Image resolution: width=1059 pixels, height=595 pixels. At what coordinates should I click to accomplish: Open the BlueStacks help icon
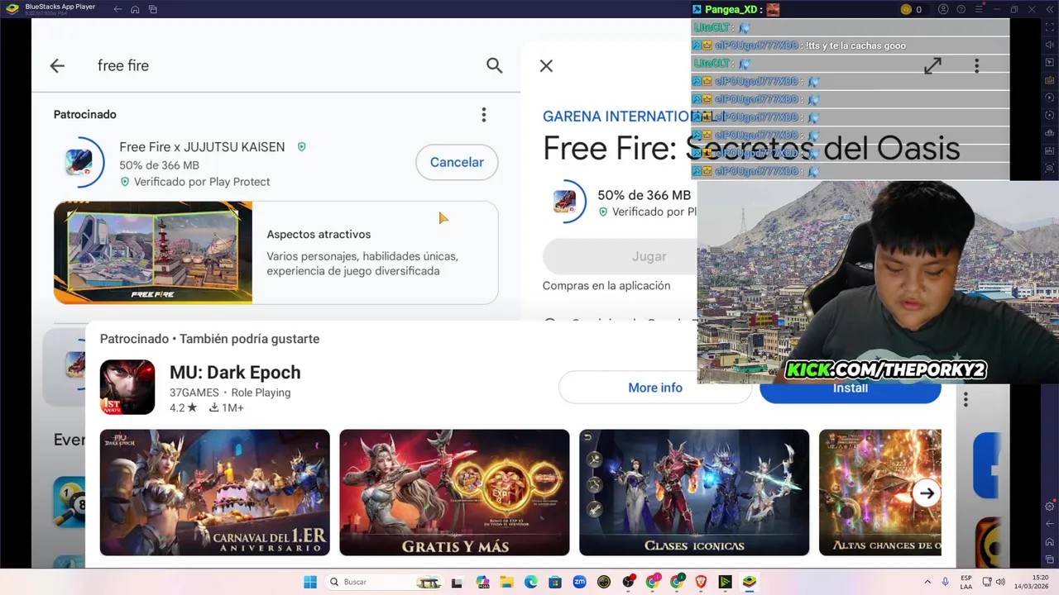pyautogui.click(x=961, y=9)
